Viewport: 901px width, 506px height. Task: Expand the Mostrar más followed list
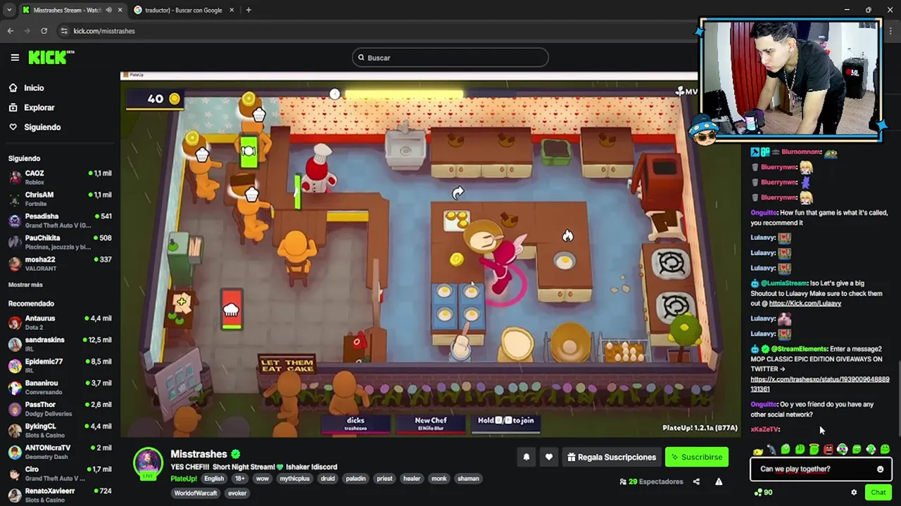coord(25,285)
